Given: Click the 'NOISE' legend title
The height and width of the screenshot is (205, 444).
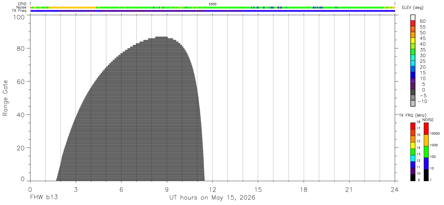Looking at the screenshot, I should [428, 120].
